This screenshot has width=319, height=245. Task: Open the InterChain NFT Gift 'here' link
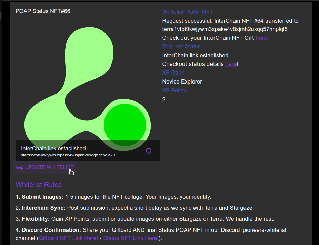(x=261, y=38)
